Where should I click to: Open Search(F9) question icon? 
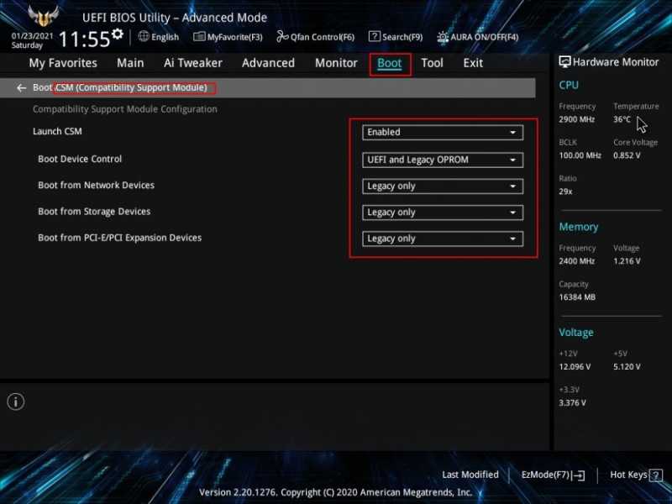click(x=374, y=36)
